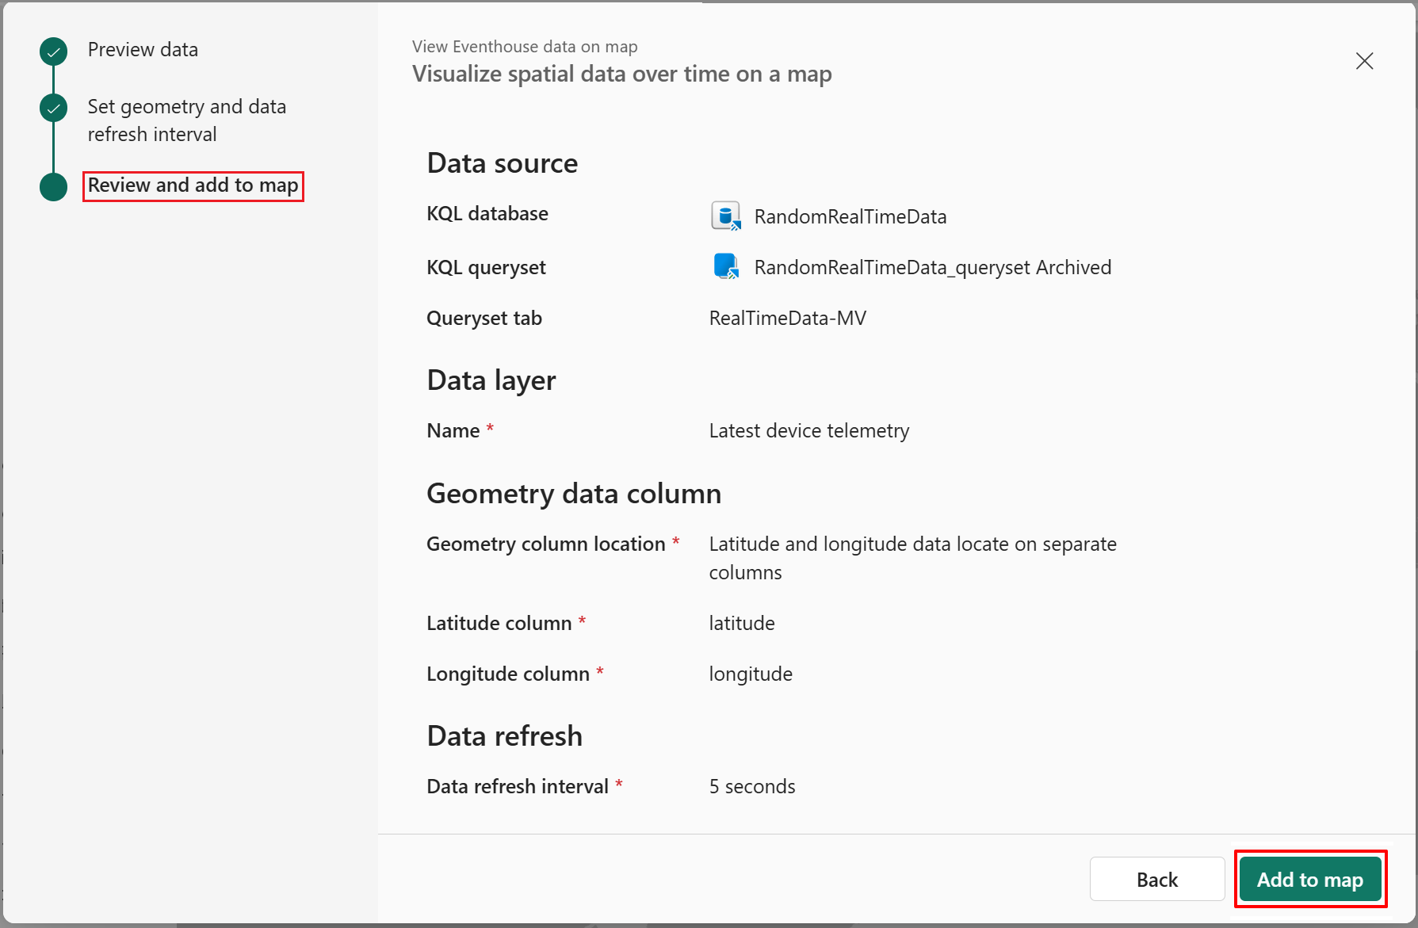
Task: Click the latitude column value
Action: [x=741, y=624]
